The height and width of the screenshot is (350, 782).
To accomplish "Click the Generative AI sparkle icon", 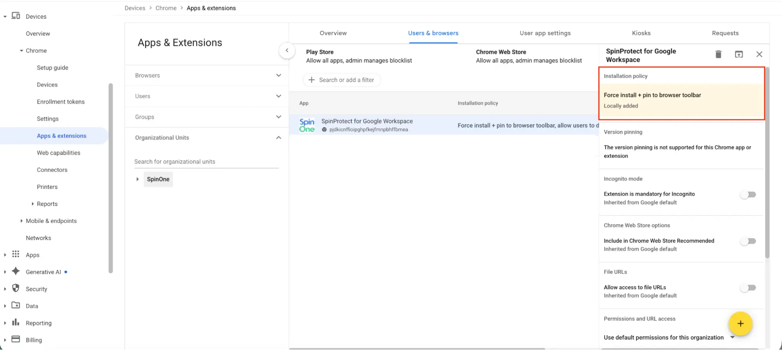I will click(x=16, y=271).
